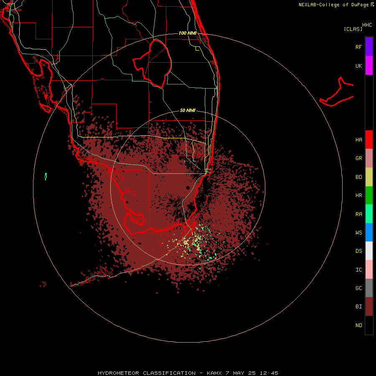
Task: Click the HR green legend swatch
Action: point(369,196)
